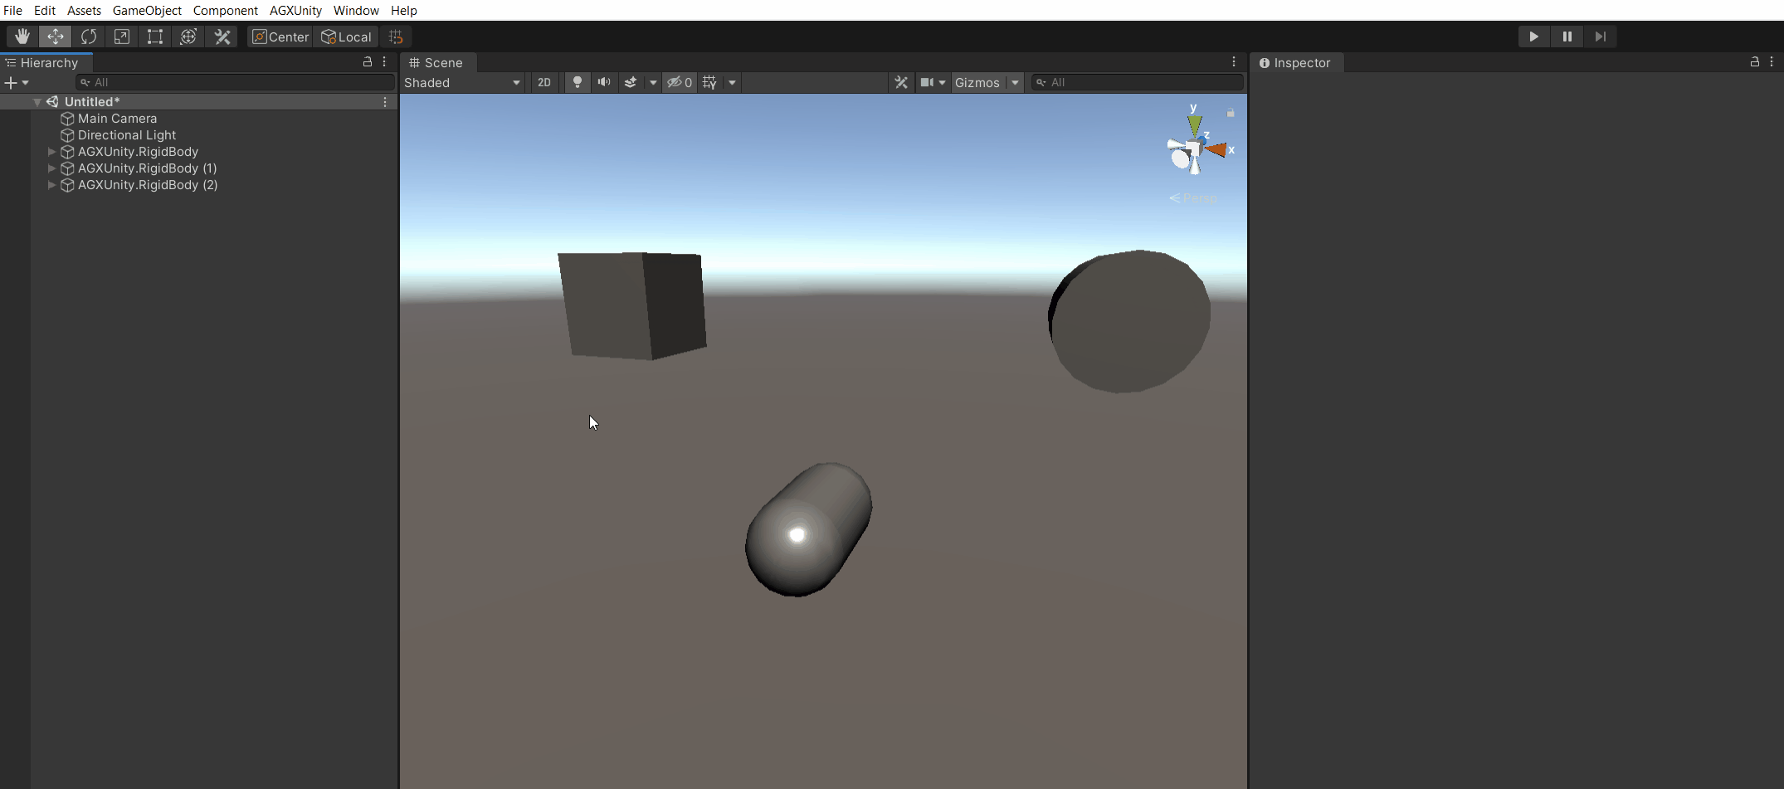
Task: Open the AGXUnity menu
Action: click(x=295, y=10)
